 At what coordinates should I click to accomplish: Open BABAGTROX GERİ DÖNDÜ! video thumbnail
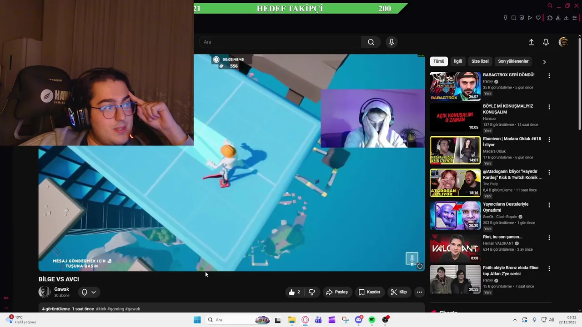click(455, 86)
